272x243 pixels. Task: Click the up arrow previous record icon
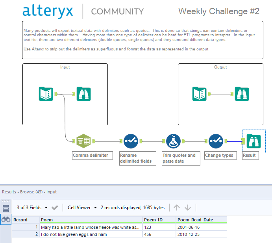click(177, 208)
